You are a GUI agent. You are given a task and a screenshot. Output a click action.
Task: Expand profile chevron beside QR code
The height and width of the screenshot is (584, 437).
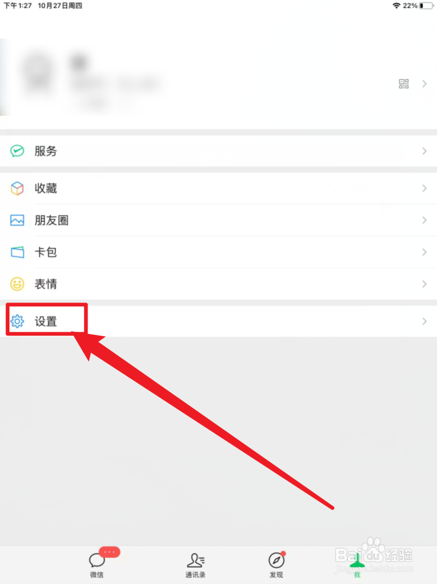click(x=425, y=84)
